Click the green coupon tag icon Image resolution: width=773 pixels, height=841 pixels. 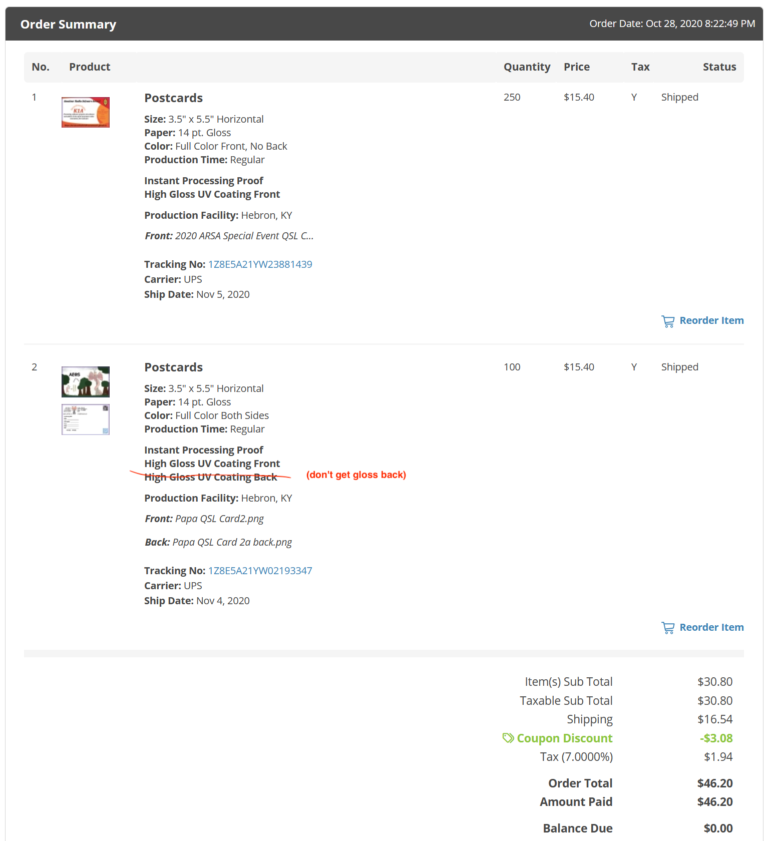pyautogui.click(x=508, y=738)
